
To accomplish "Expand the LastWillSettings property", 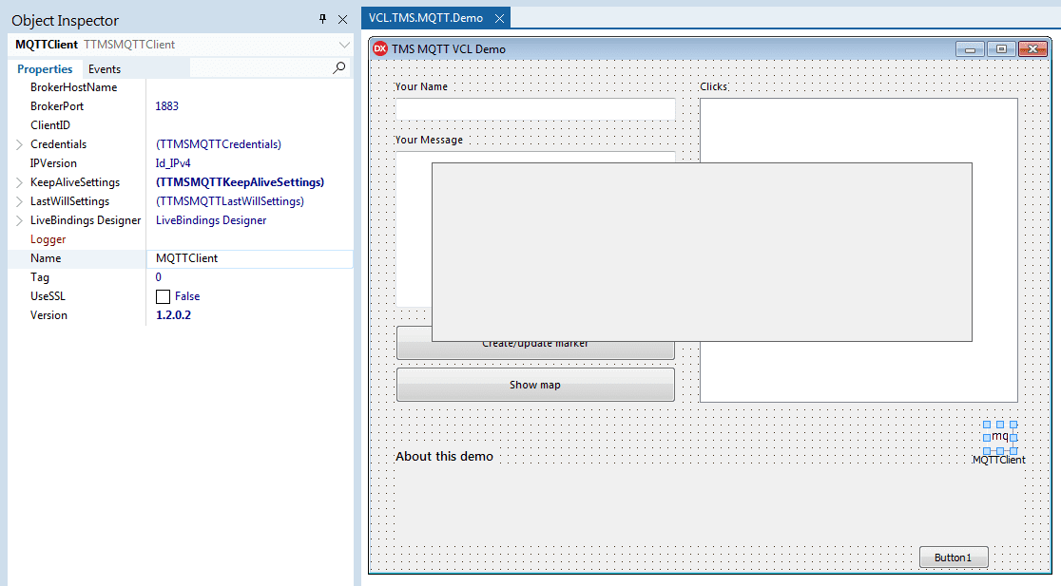I will pyautogui.click(x=20, y=201).
